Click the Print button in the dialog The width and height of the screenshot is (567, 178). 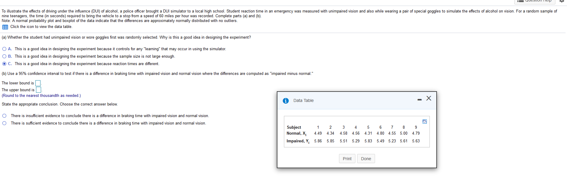click(x=347, y=158)
